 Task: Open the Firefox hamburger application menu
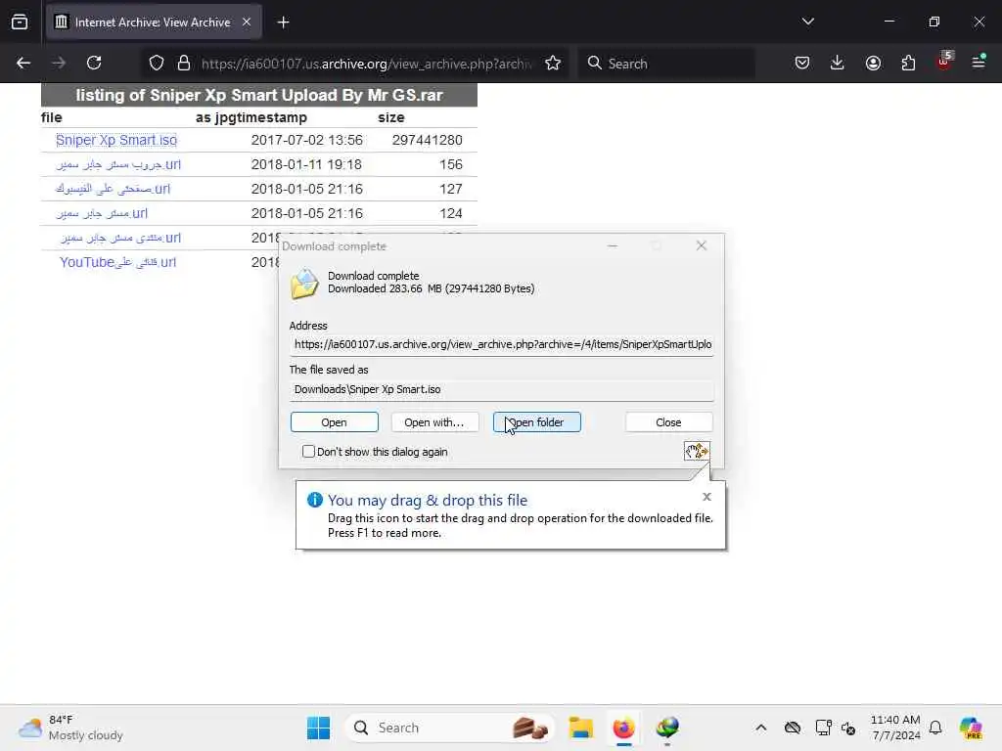pos(979,62)
